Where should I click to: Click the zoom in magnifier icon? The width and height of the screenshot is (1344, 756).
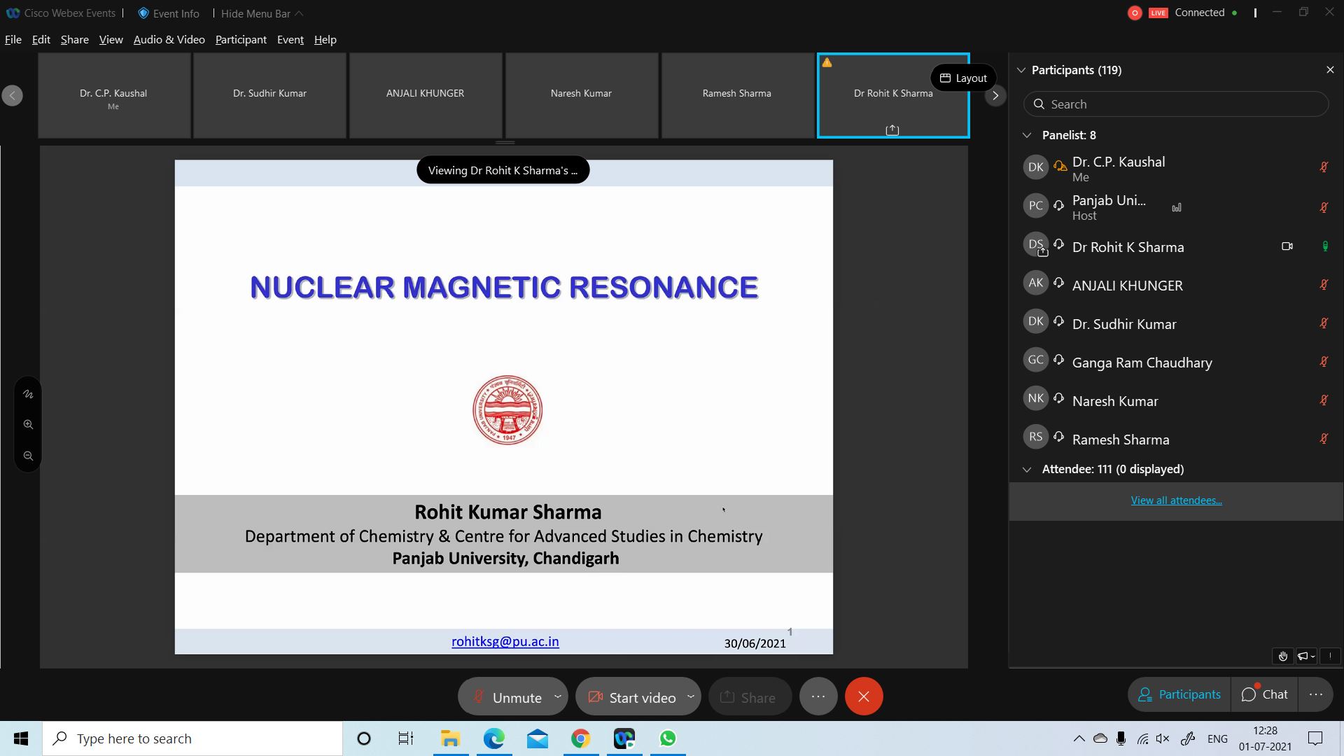coord(28,424)
